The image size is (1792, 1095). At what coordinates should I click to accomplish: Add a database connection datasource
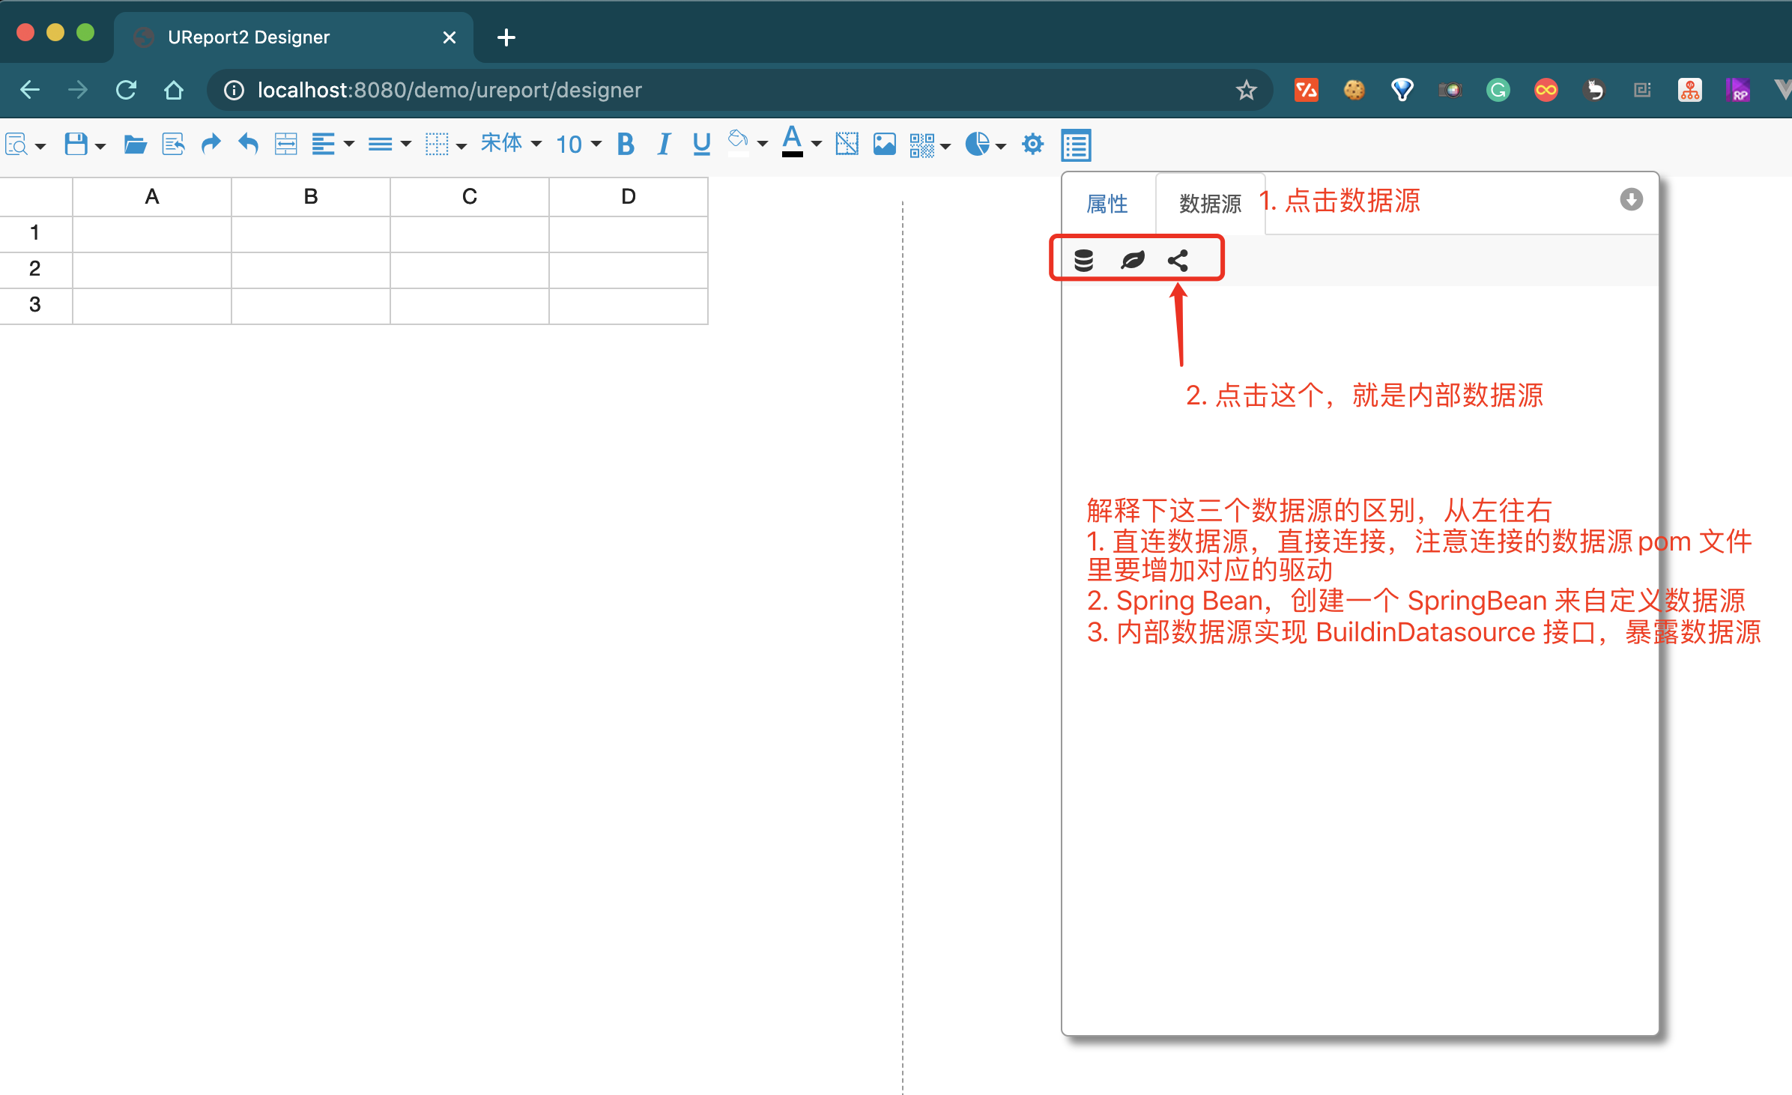(x=1083, y=260)
